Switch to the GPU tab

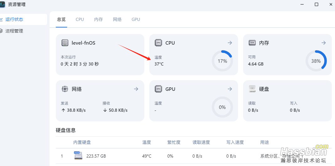tap(136, 19)
